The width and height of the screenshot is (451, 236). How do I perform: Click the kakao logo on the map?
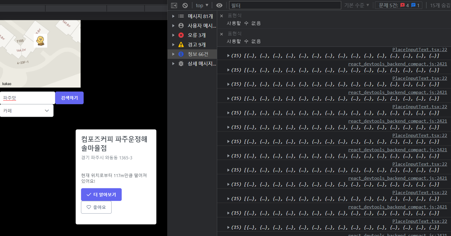(x=7, y=84)
